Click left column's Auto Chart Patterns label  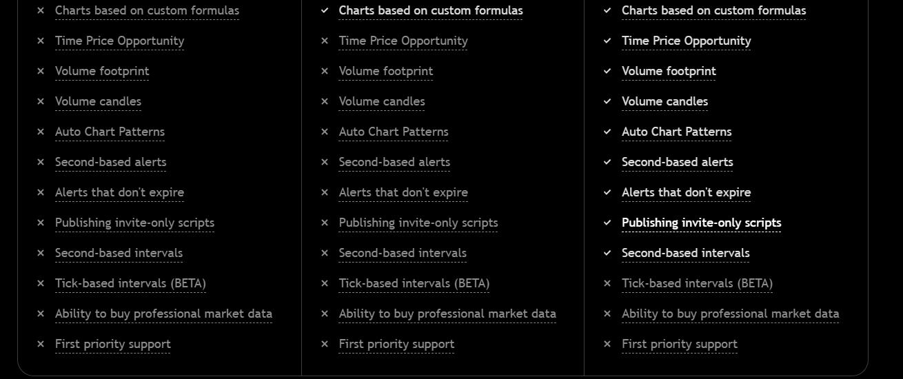point(110,132)
